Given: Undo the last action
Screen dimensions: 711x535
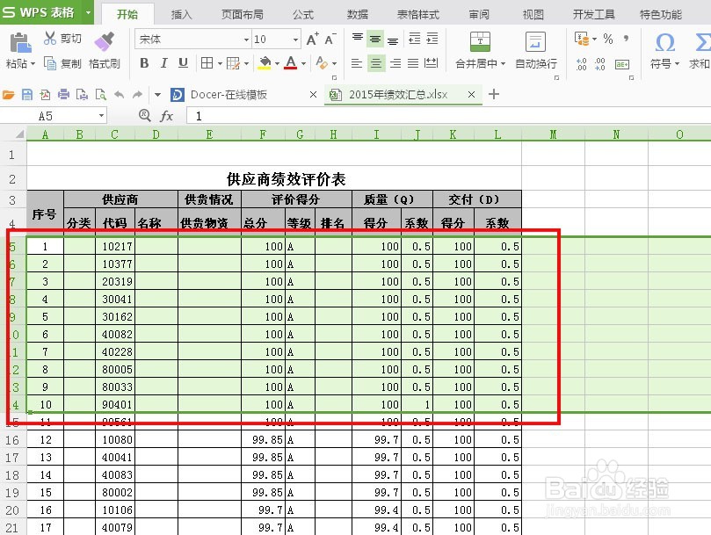Looking at the screenshot, I should pos(120,95).
